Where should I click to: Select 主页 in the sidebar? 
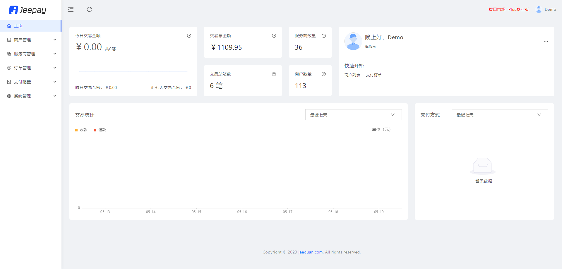18,26
